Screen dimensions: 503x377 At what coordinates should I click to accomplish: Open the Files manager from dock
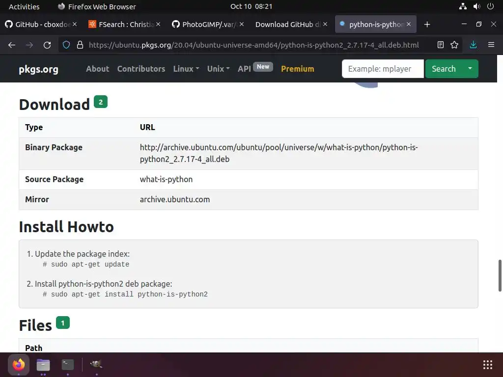43,365
